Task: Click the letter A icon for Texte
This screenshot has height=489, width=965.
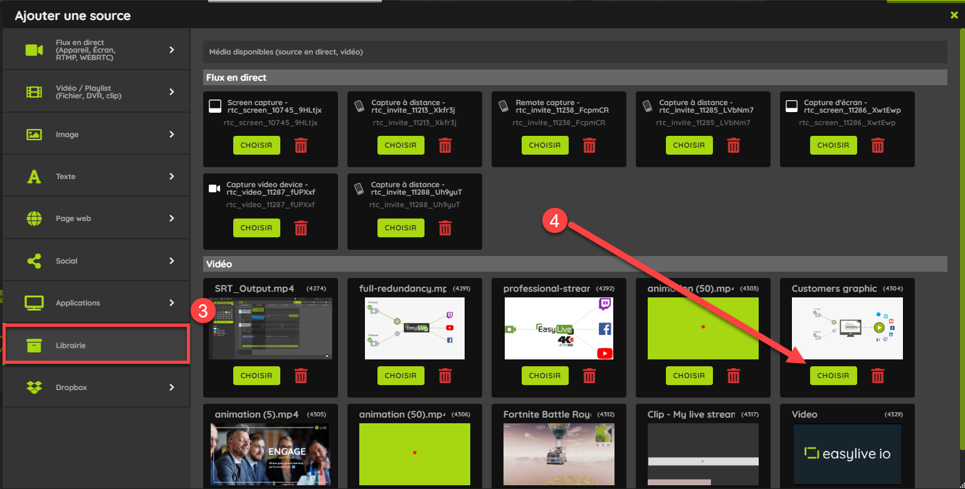Action: coord(34,177)
